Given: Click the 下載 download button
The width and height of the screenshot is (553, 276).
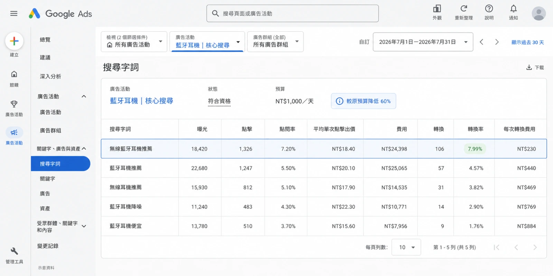Looking at the screenshot, I should point(535,67).
